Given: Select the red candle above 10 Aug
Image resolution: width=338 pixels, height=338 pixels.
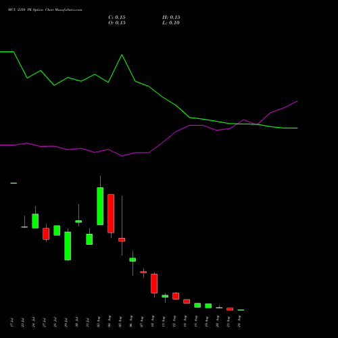Looking at the screenshot, I should (x=154, y=283).
